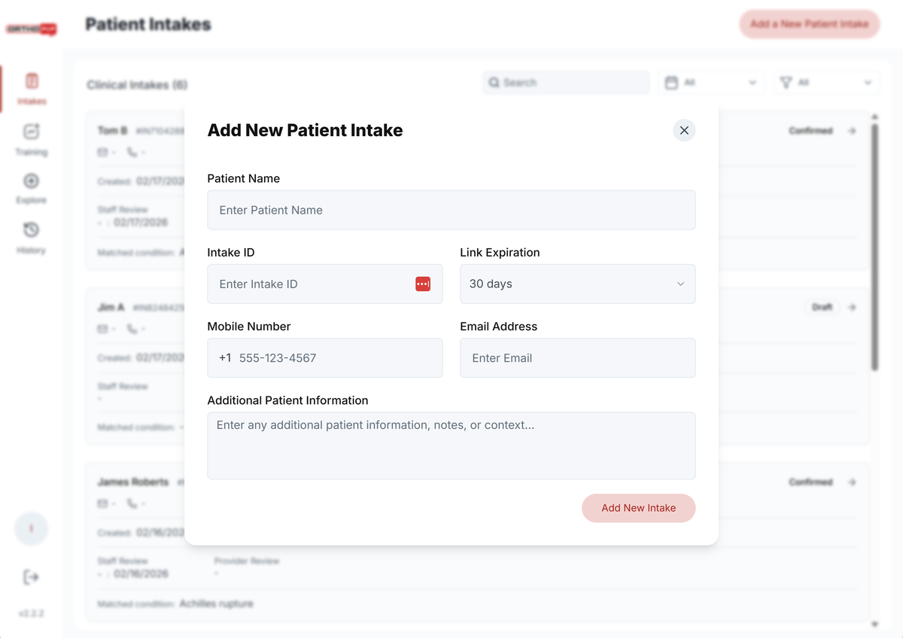The height and width of the screenshot is (638, 903).
Task: Click the Add New Intake button
Action: pyautogui.click(x=638, y=508)
